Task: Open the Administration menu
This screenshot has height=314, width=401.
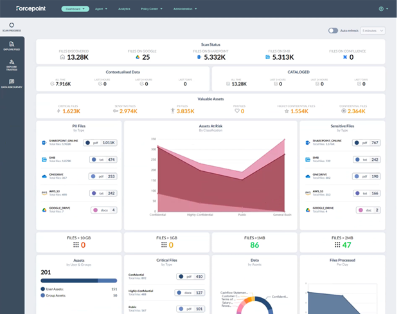Action: click(x=184, y=9)
